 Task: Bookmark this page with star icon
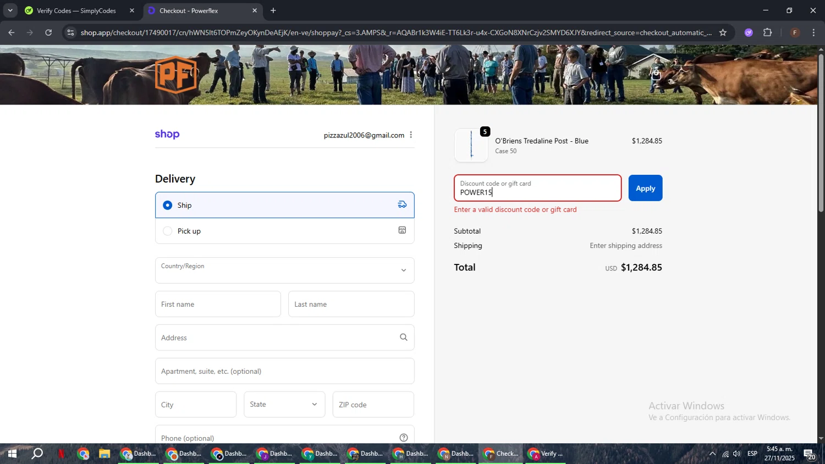click(x=723, y=32)
